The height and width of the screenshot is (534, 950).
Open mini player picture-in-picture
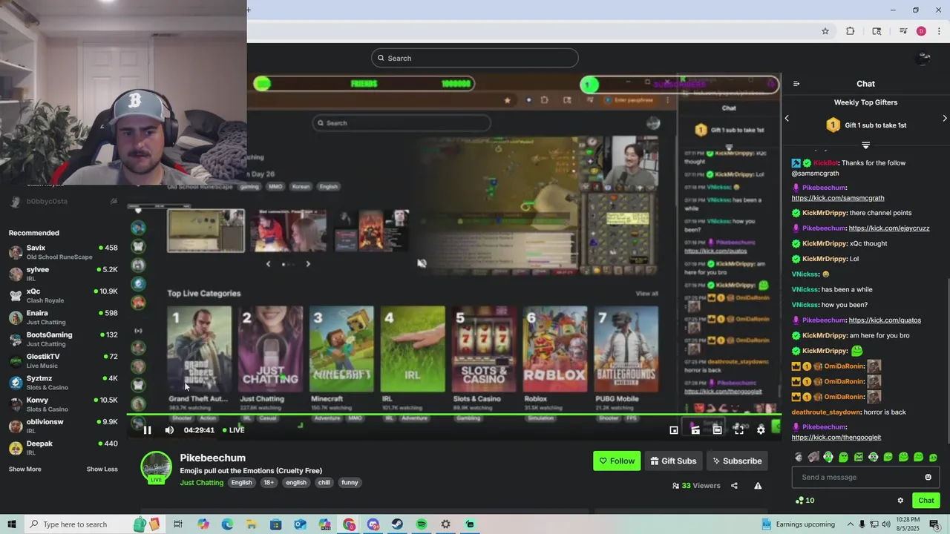[x=674, y=430]
